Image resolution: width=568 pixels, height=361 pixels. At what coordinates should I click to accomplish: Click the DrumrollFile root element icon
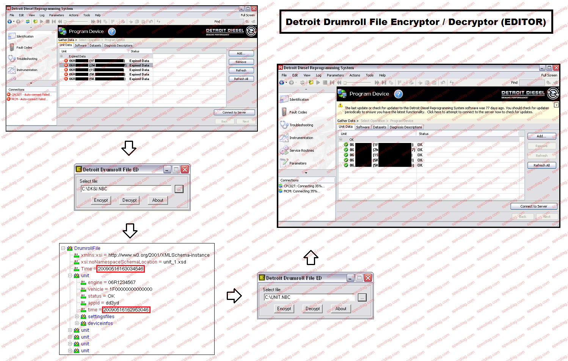[x=70, y=248]
